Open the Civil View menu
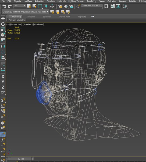Image resolution: width=146 pixels, height=162 pixels. (x=112, y=1)
